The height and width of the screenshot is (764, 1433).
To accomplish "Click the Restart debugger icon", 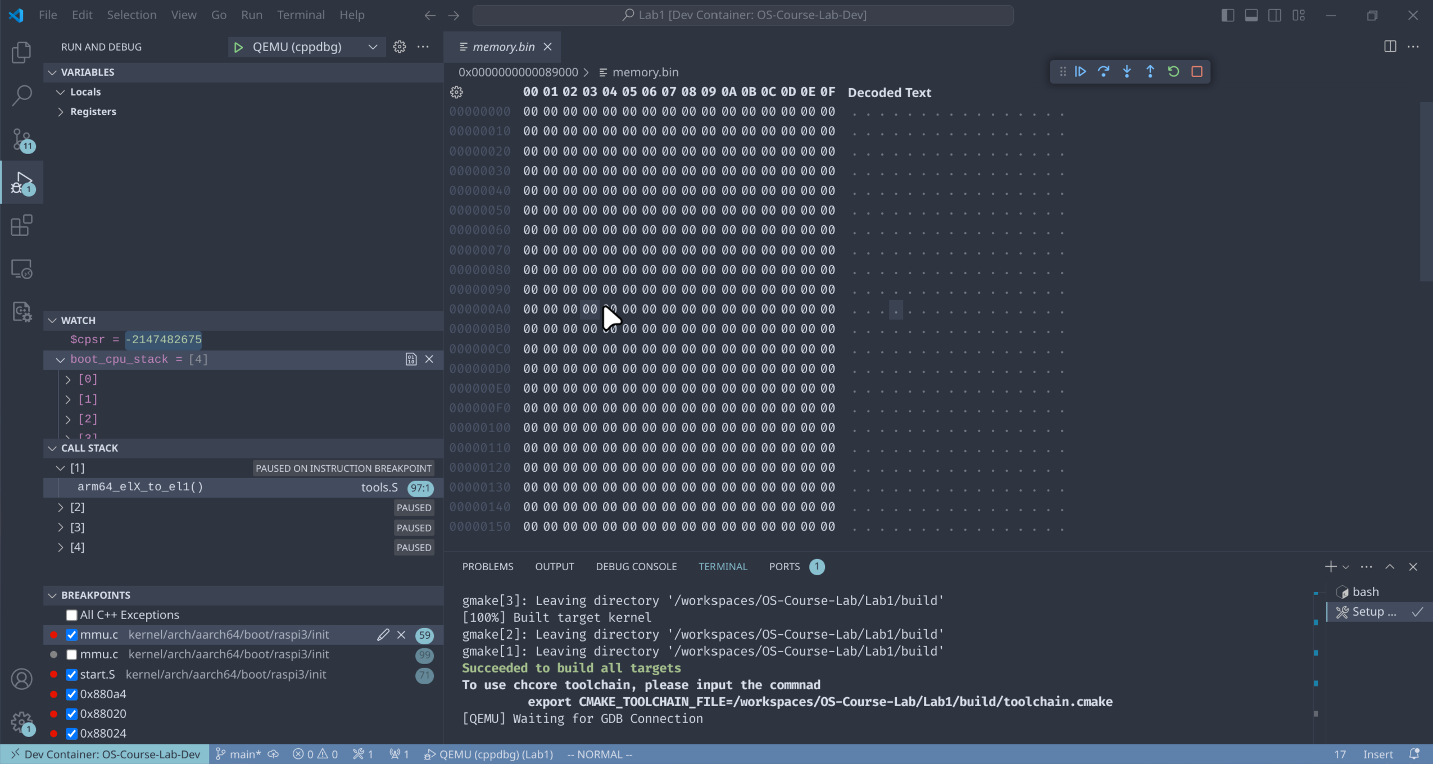I will pos(1173,71).
